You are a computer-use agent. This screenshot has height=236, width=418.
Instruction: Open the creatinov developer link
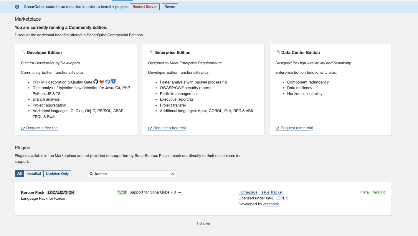click(271, 204)
